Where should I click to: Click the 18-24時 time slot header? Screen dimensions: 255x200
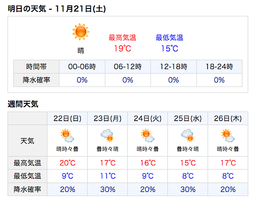220,67
